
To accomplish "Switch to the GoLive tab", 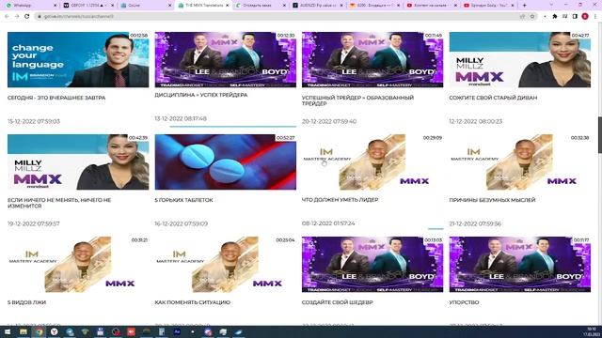I will point(146,6).
